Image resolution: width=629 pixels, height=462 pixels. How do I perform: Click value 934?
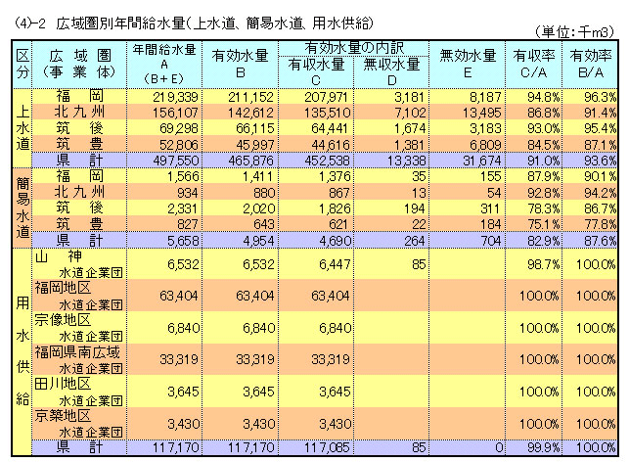[188, 193]
